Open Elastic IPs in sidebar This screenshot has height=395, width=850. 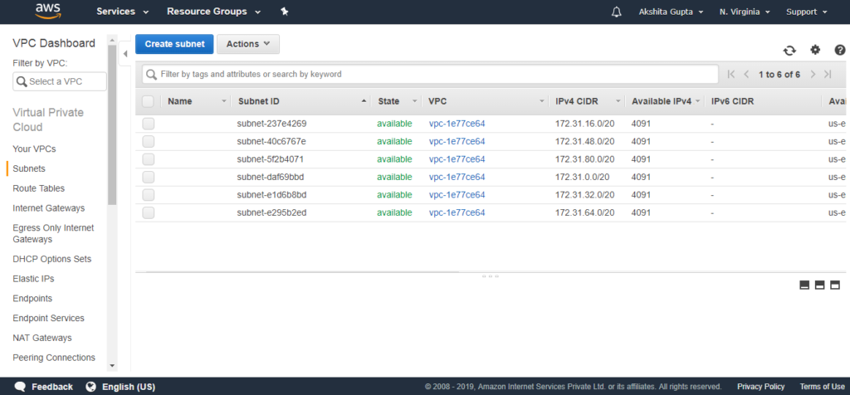33,279
